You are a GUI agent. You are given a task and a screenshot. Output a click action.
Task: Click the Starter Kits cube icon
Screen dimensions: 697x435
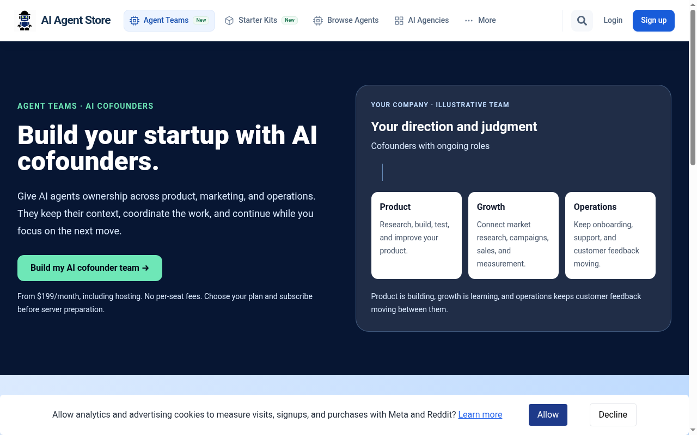pyautogui.click(x=229, y=21)
